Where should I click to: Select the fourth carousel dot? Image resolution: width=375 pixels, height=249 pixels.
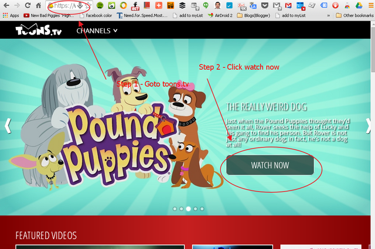(195, 209)
